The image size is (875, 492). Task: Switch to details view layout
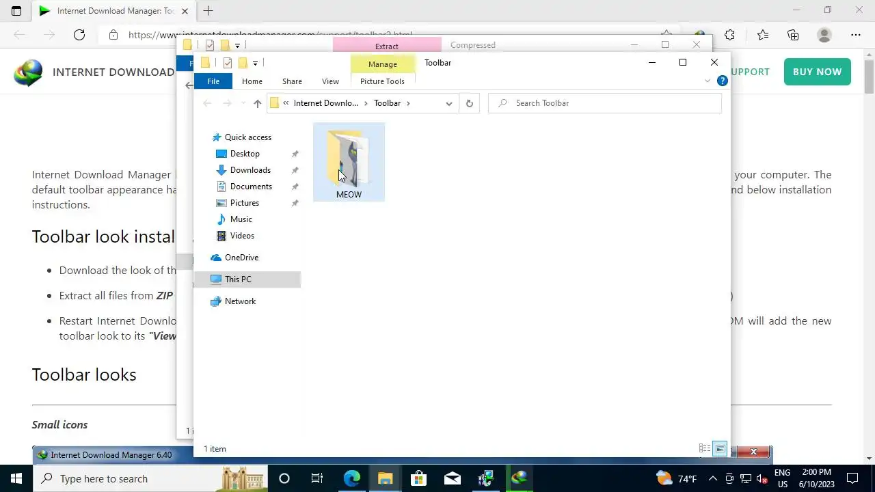(x=705, y=449)
